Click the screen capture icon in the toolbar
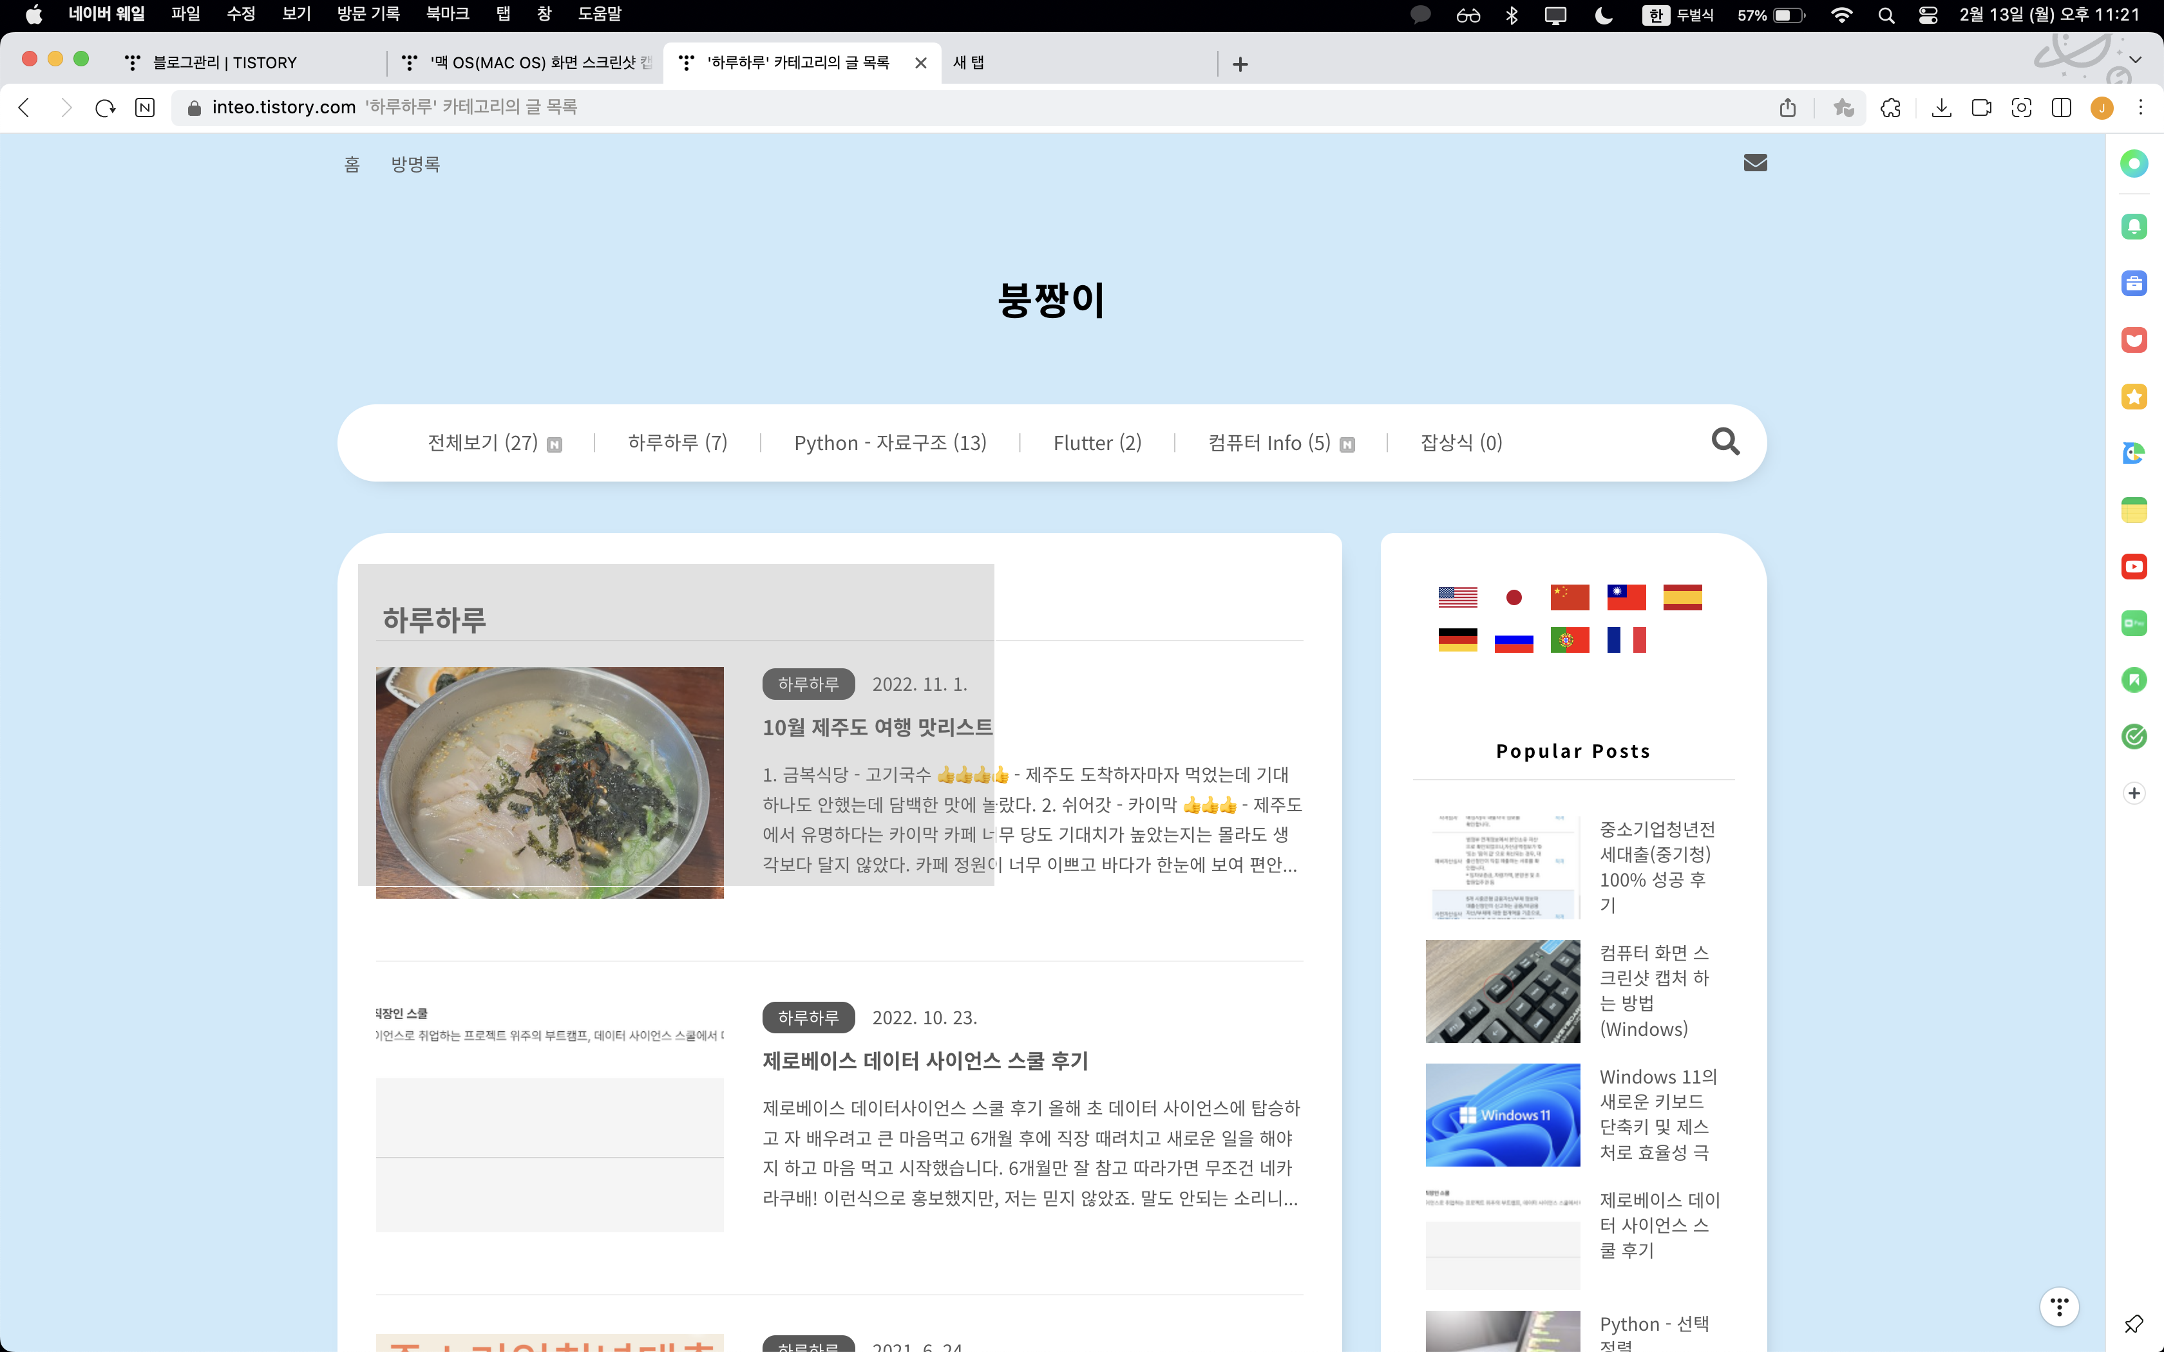 click(x=2021, y=108)
